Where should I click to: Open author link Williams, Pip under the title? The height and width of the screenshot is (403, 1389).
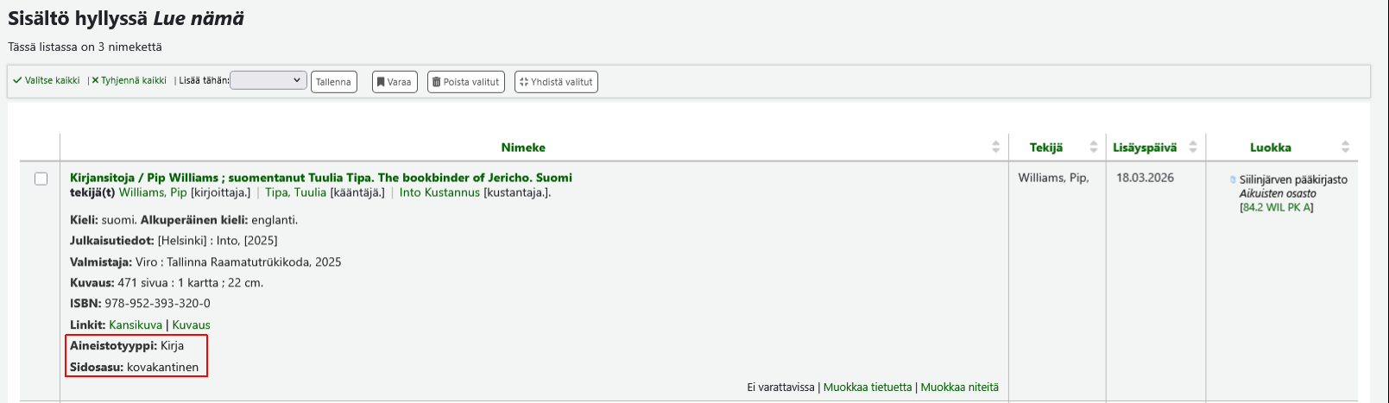(153, 192)
